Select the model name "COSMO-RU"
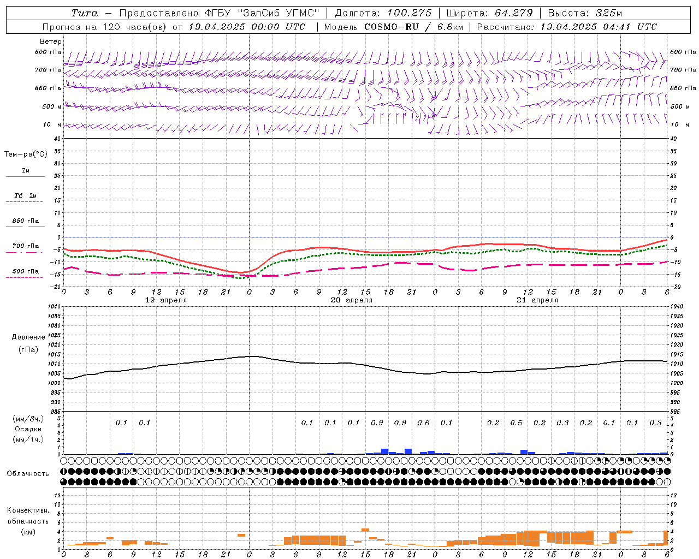Screen dimensions: 699x559 point(392,27)
